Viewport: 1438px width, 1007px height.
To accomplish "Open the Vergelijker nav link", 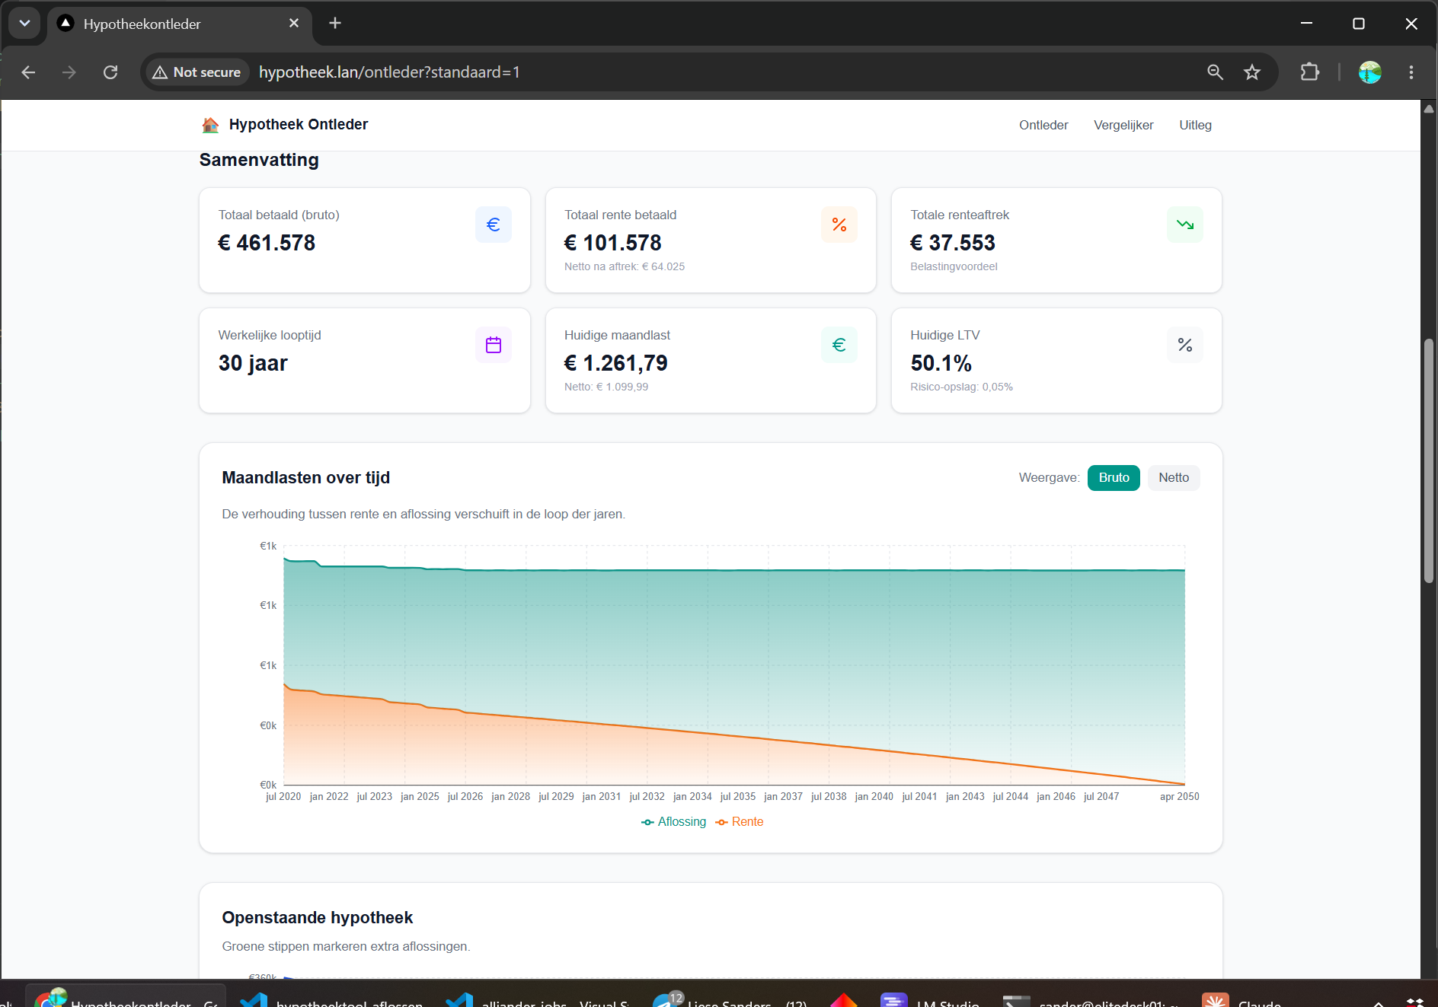I will click(x=1123, y=125).
